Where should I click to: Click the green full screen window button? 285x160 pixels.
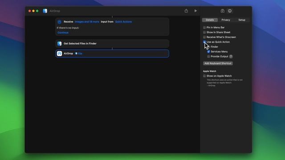(x=37, y=11)
